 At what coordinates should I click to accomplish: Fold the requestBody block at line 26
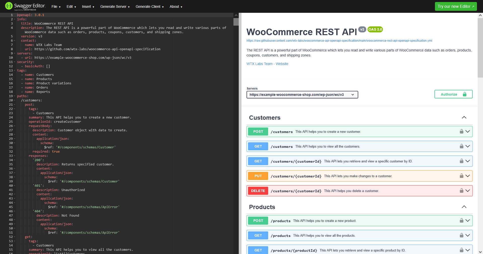pyautogui.click(x=14, y=126)
